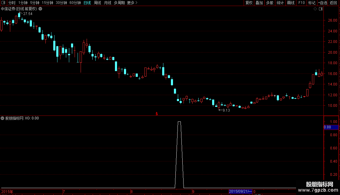Open the 统计 statistics tool
Screen dimensions: 340x195
tap(280, 3)
